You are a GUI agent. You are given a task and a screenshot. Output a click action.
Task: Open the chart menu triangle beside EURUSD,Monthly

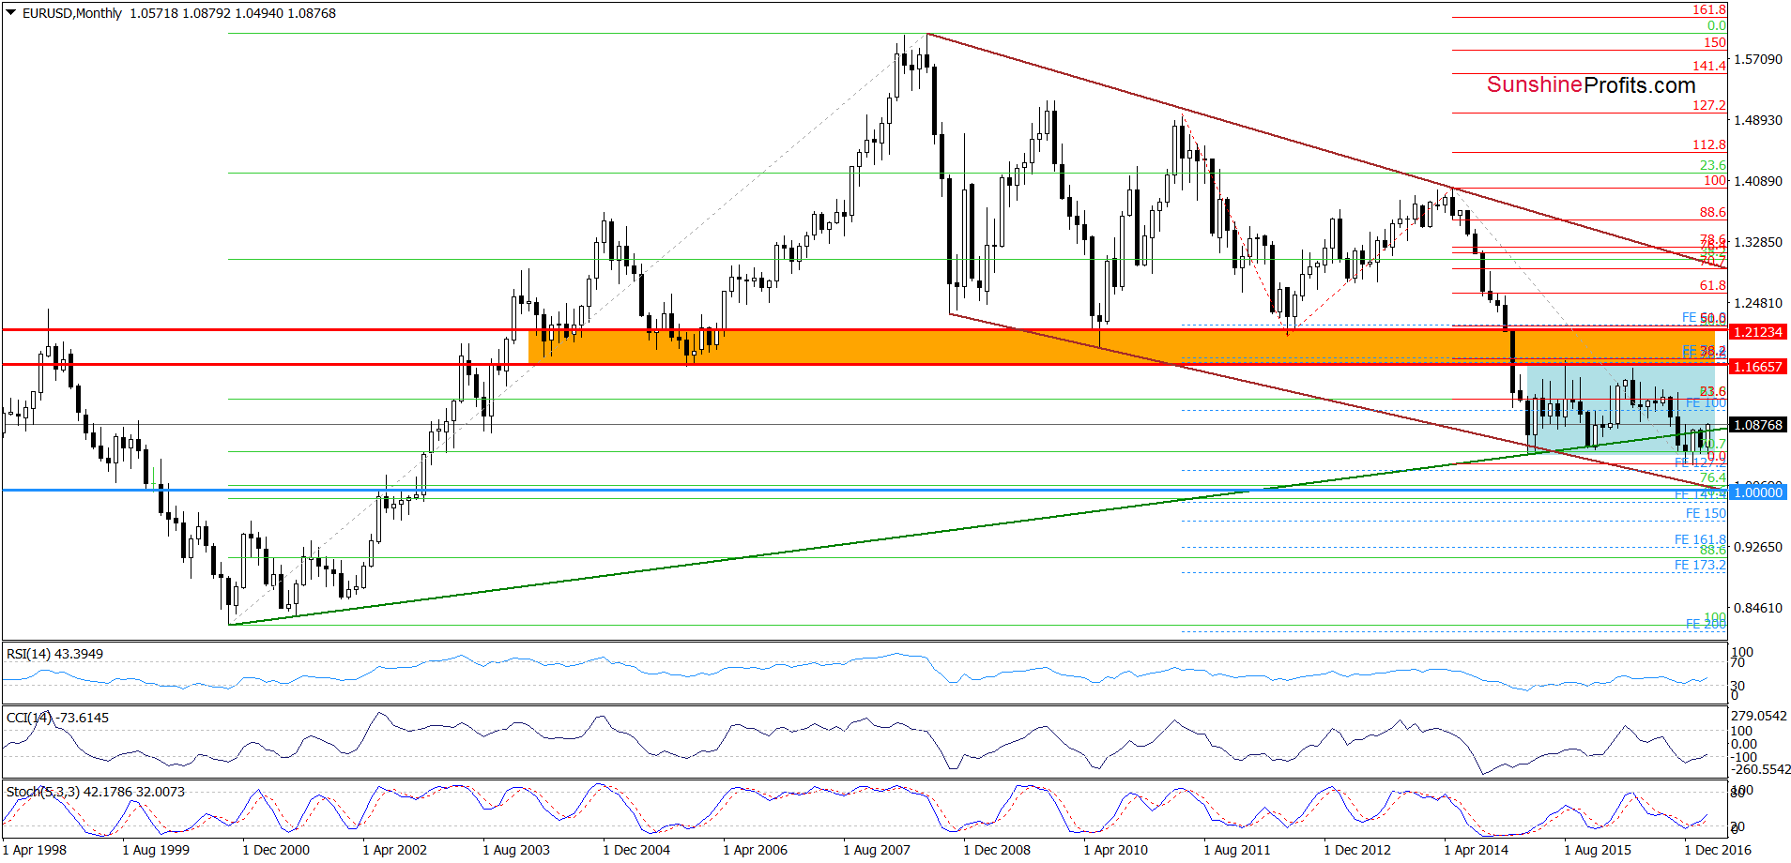10,13
